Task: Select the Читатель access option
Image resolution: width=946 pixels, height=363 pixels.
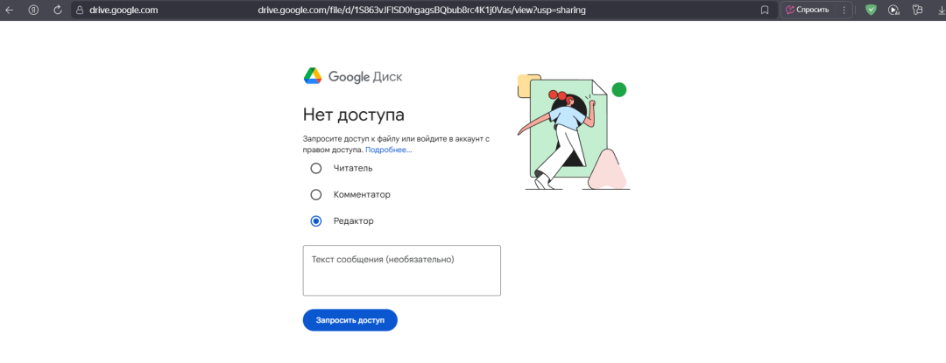Action: [315, 169]
